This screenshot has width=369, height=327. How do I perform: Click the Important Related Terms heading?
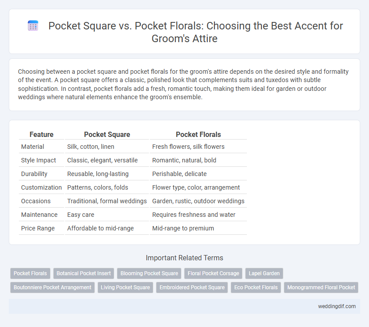click(x=184, y=258)
